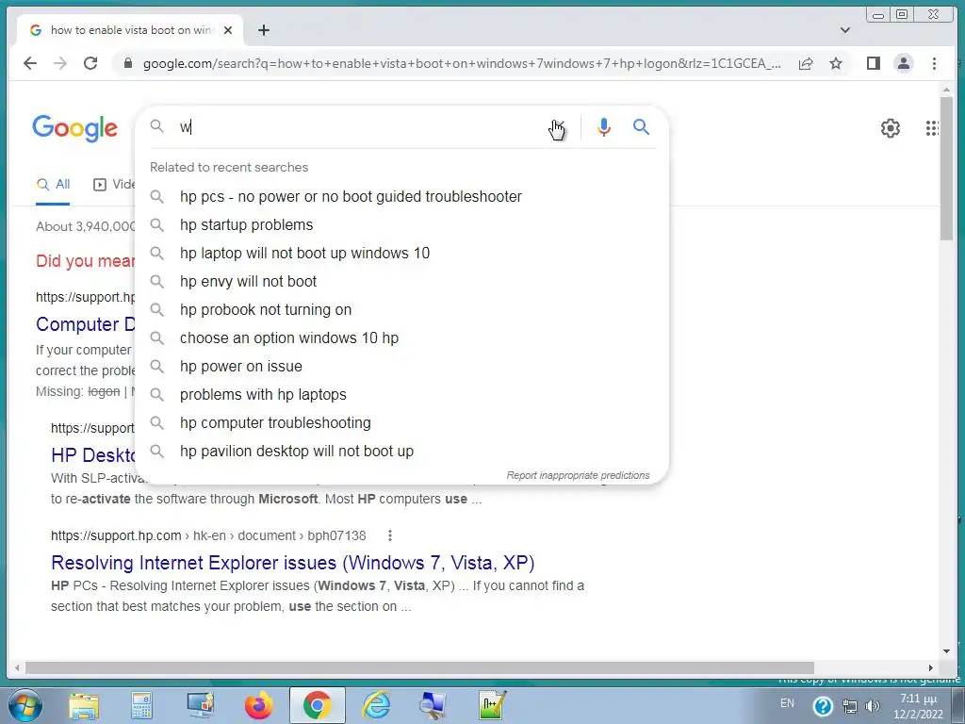Click the scroll down arrow
Image resolution: width=965 pixels, height=724 pixels.
coord(946,651)
